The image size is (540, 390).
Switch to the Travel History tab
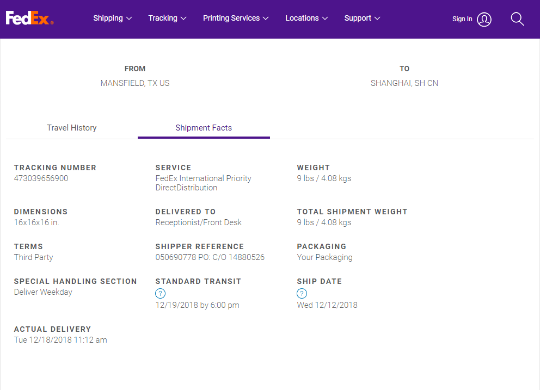click(x=72, y=128)
